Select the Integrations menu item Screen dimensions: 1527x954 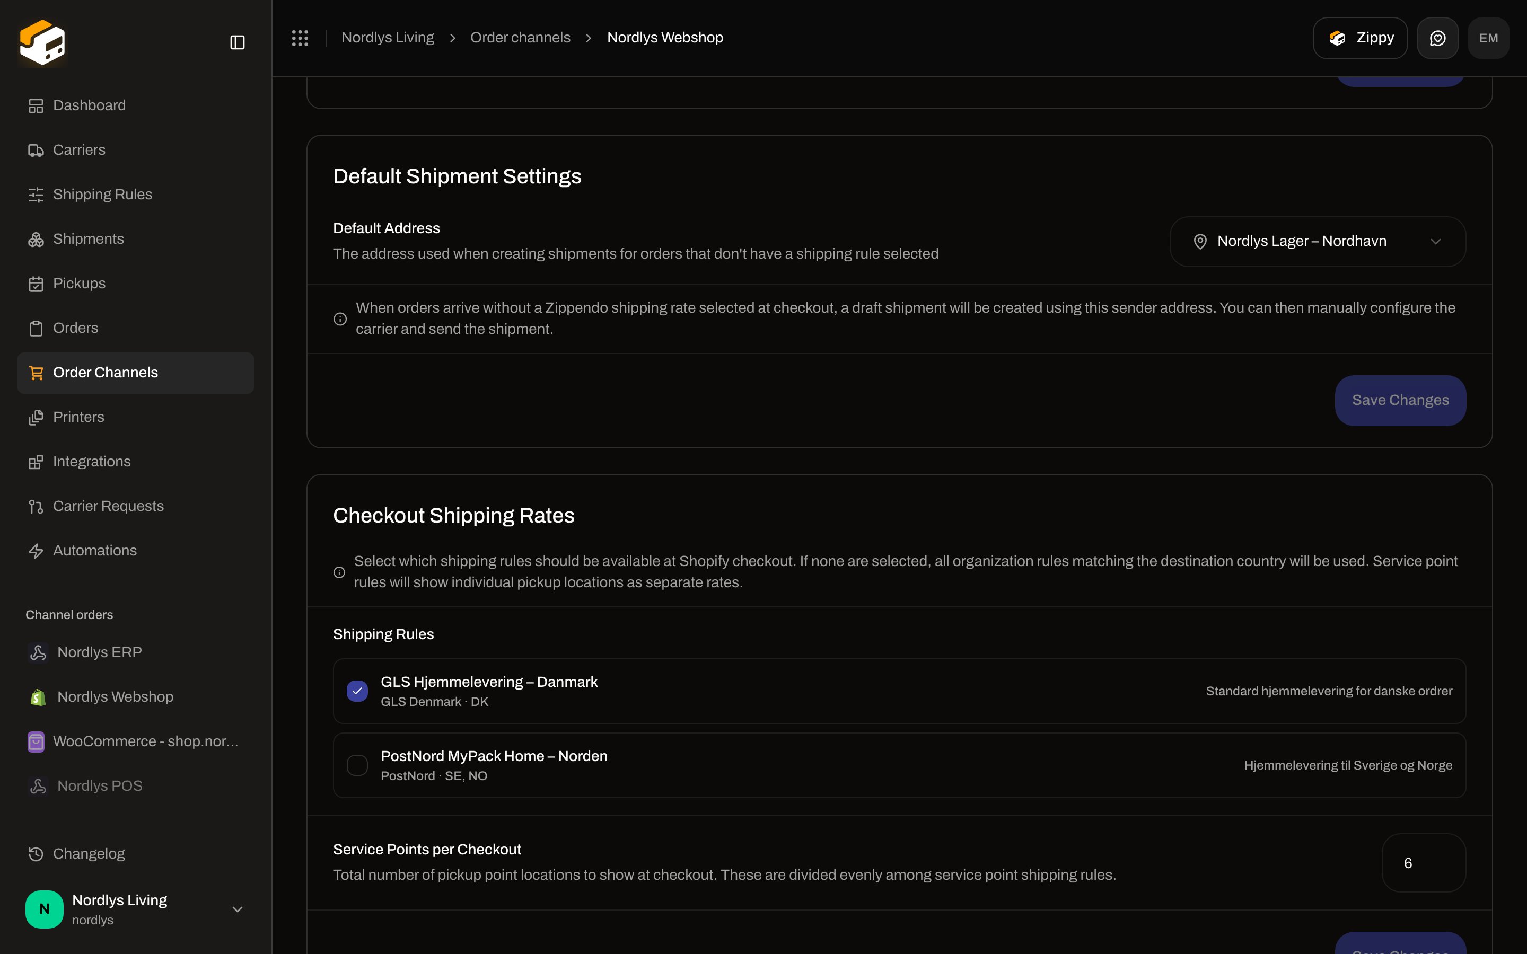[x=136, y=462]
